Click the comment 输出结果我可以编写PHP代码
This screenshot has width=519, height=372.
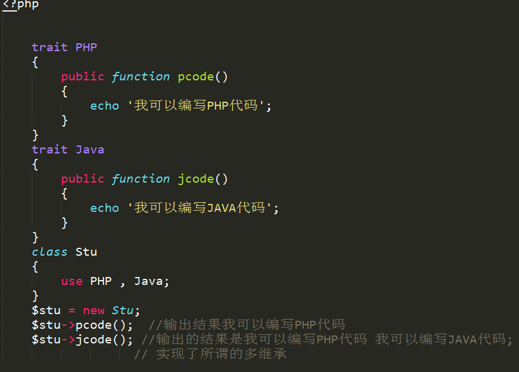tap(247, 325)
